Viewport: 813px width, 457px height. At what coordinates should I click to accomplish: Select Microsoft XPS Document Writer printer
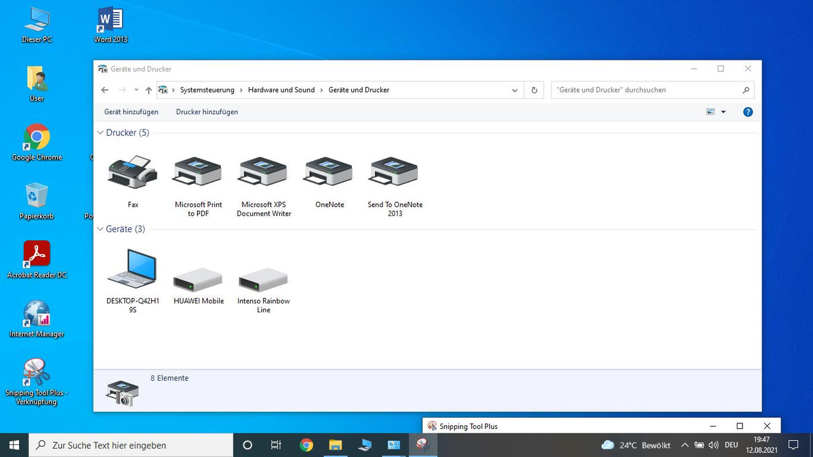click(264, 172)
